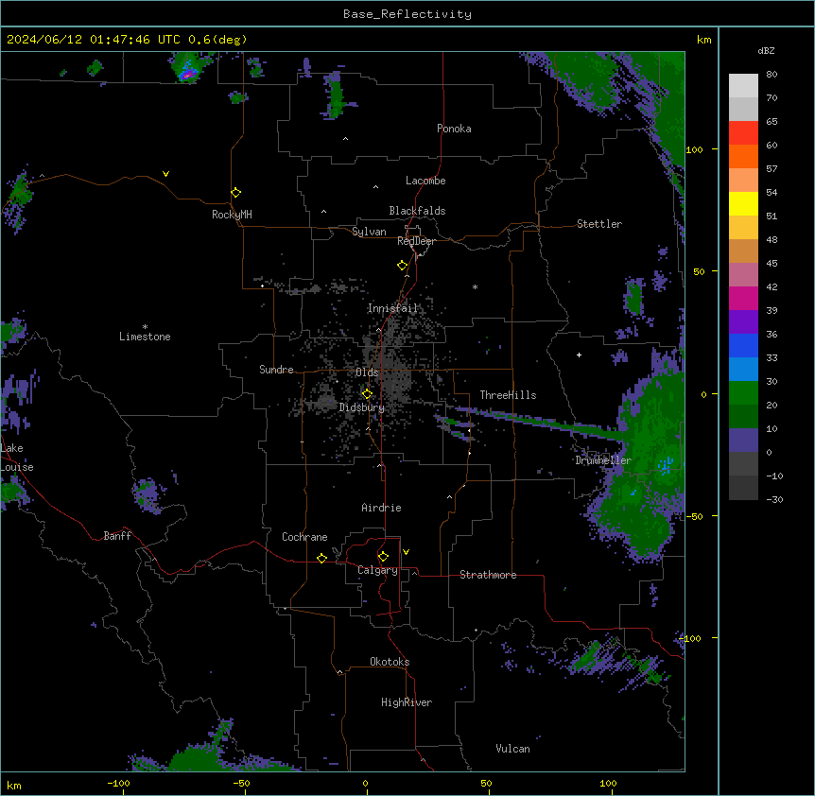
Task: Click the HighRiver label
Action: point(407,702)
